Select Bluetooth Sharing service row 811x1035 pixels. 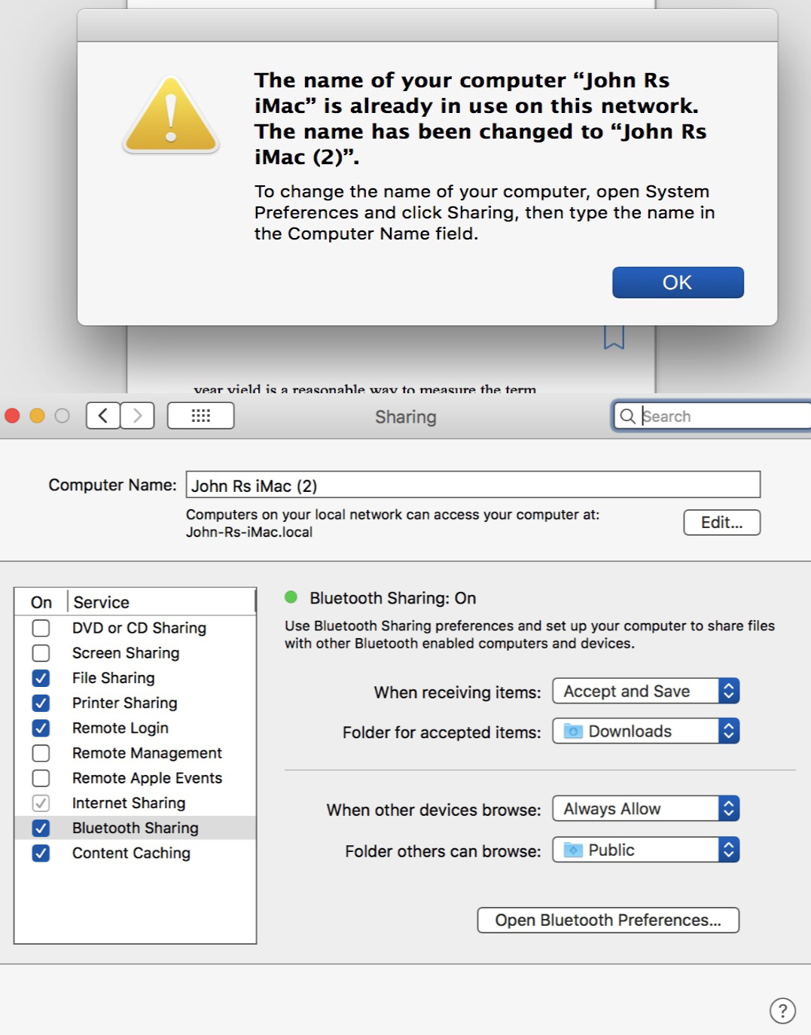tap(136, 828)
